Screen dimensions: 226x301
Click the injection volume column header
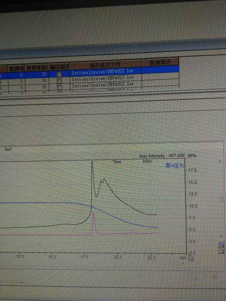[36, 68]
